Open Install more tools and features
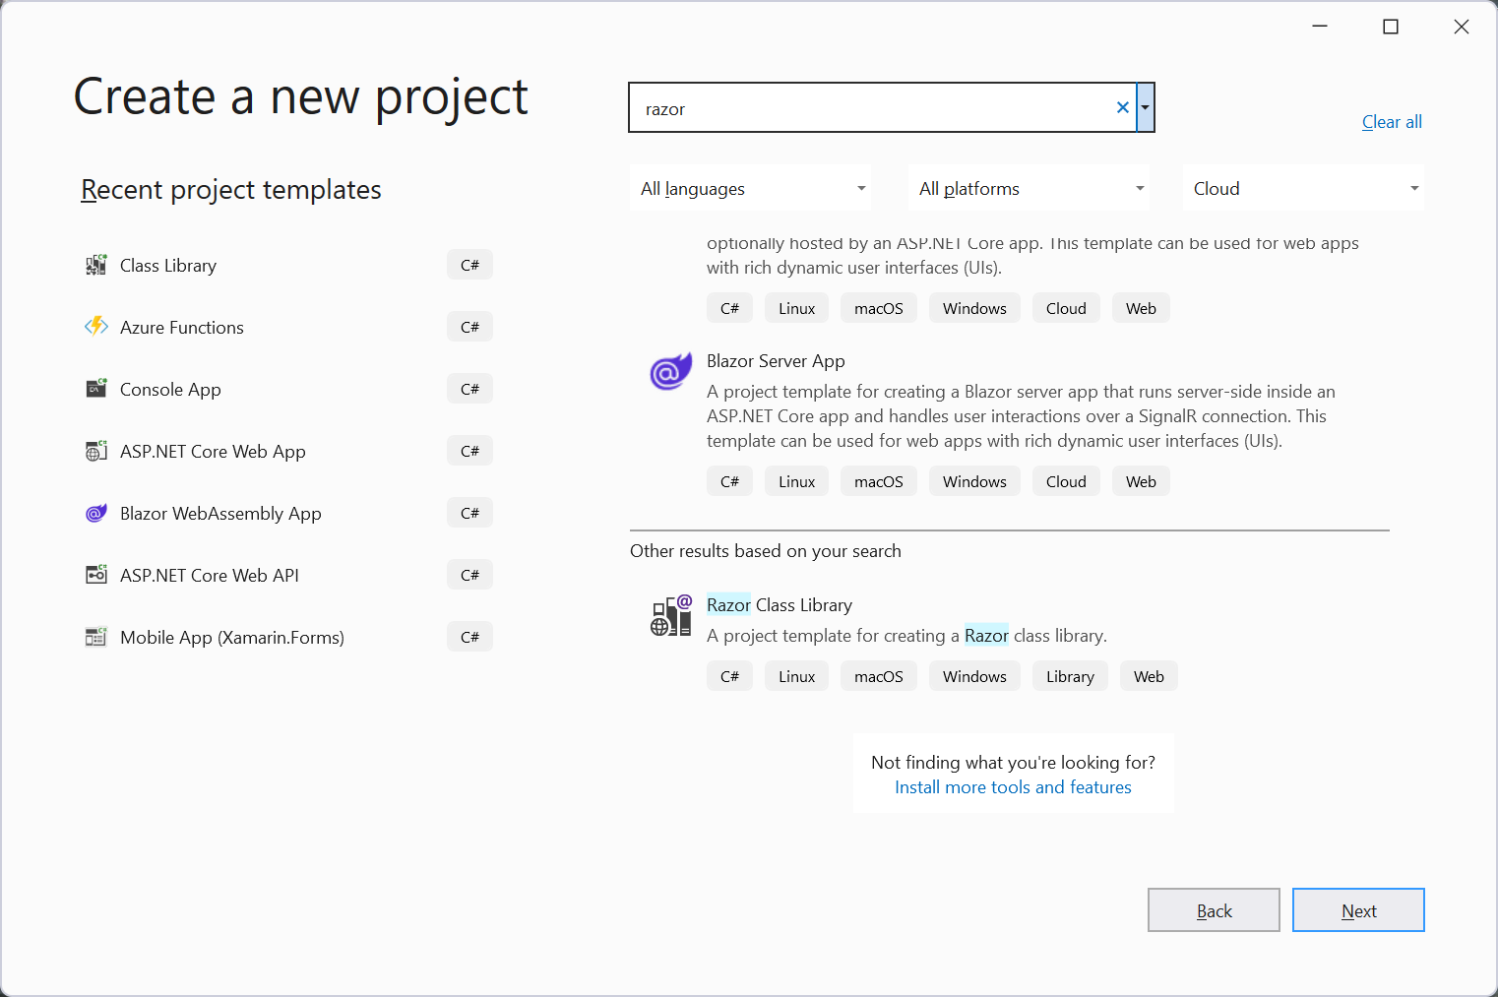The width and height of the screenshot is (1498, 997). click(x=1013, y=786)
